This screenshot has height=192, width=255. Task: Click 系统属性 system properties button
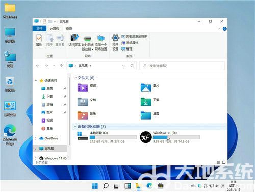tap(130, 43)
